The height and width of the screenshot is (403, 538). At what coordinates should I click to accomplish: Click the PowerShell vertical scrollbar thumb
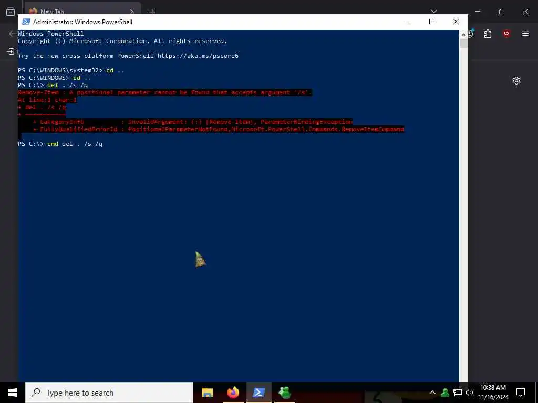coord(463,43)
